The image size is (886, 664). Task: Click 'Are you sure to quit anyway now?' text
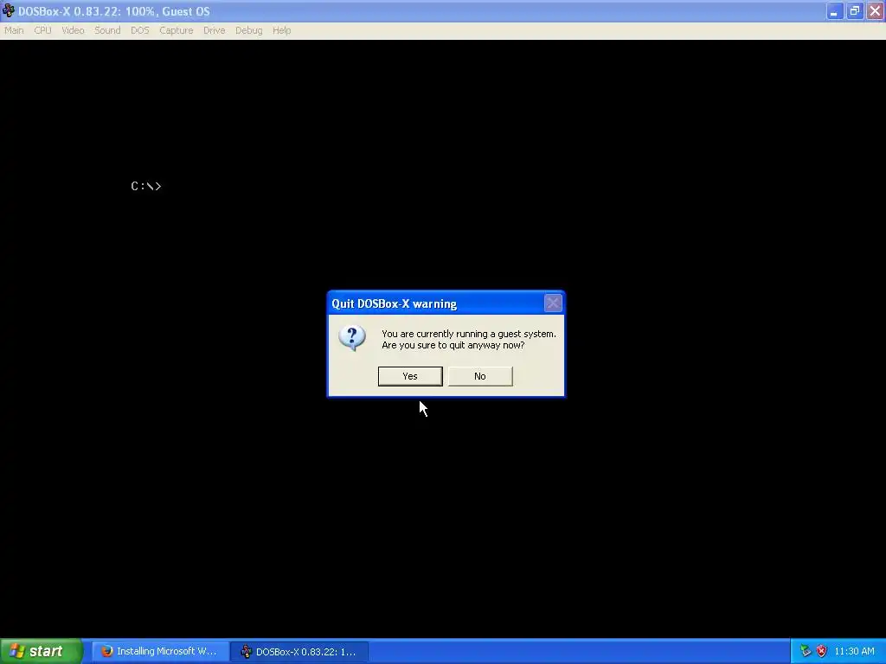(x=453, y=345)
